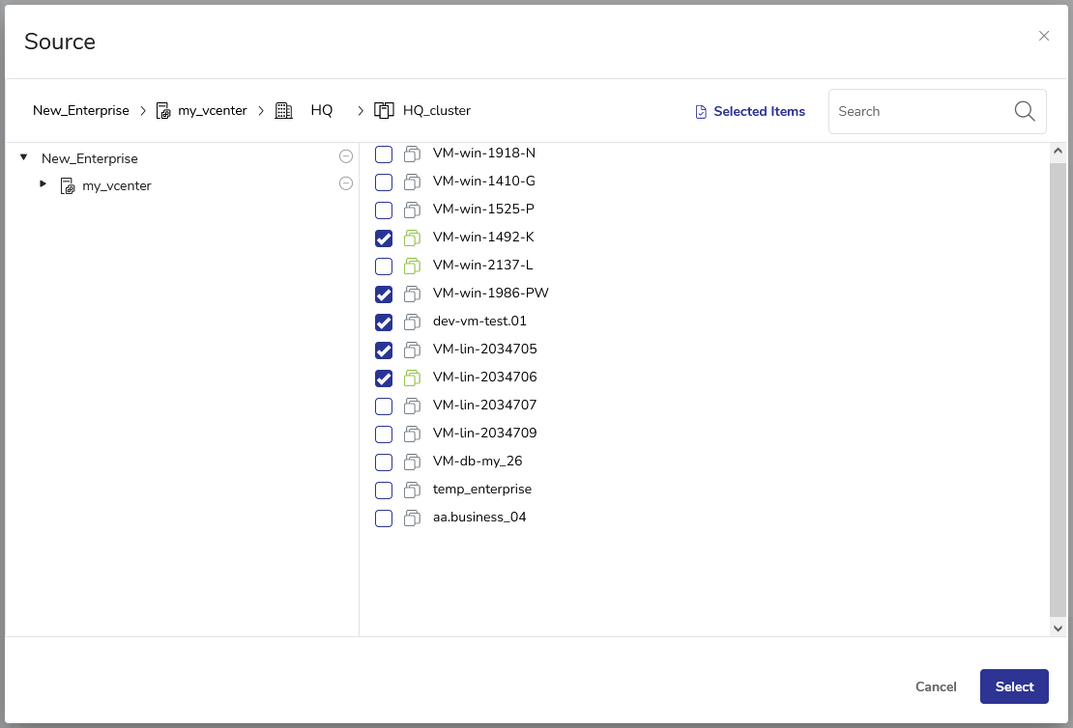This screenshot has height=728, width=1073.
Task: Click green VM icon beside VM-win-2137-L
Action: click(x=413, y=266)
